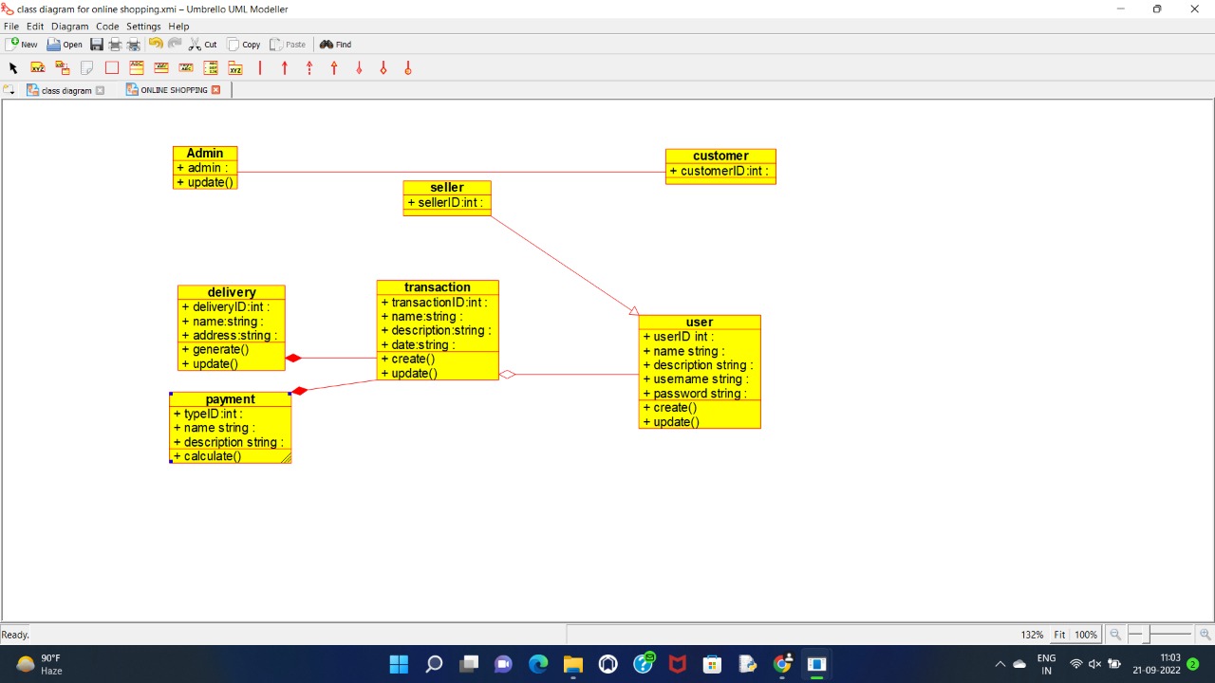Click the Paste toolbar button
The image size is (1215, 683).
(x=288, y=45)
